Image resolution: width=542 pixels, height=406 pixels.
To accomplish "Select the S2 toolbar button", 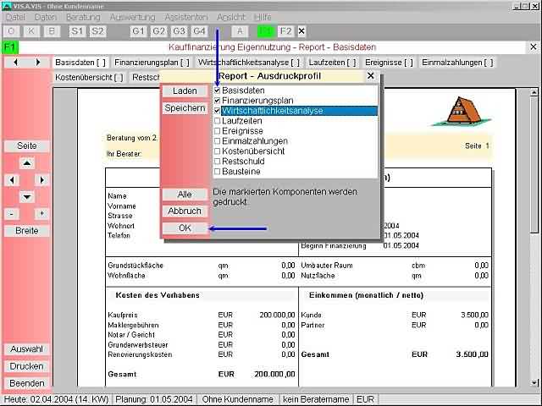I will point(97,31).
